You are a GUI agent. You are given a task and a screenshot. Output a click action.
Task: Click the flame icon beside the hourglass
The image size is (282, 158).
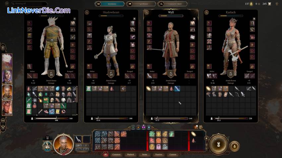[x=235, y=146]
